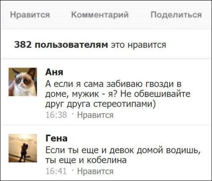Click the 16:41 timestamp on Гена's comment
This screenshot has height=181, width=212.
56,171
